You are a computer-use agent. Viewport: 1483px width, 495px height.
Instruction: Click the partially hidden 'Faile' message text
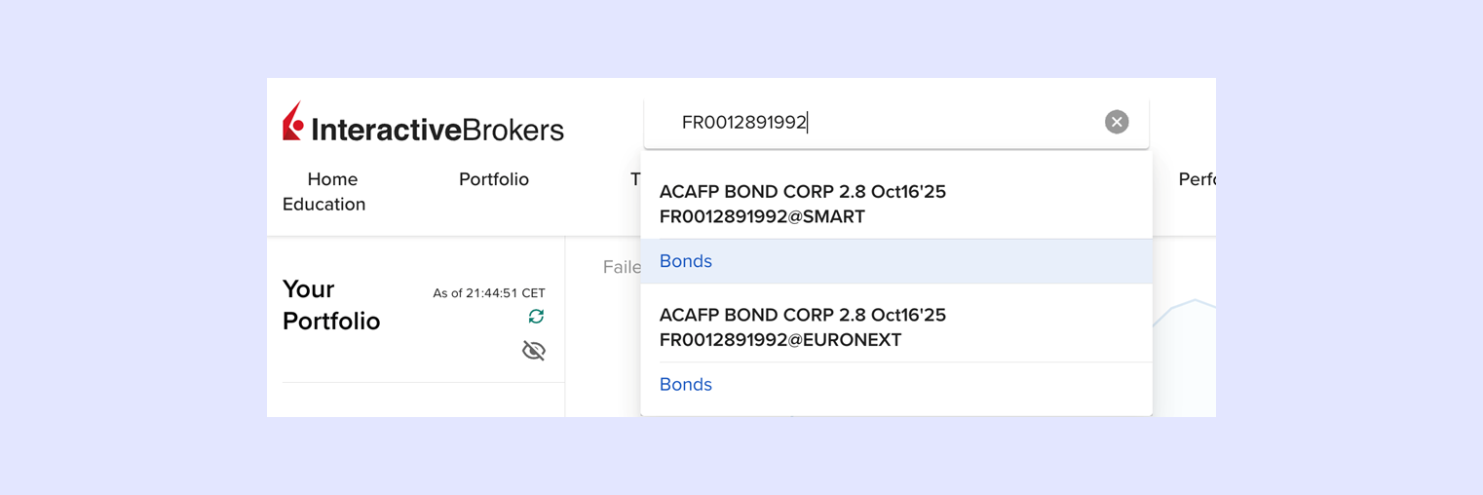point(621,267)
